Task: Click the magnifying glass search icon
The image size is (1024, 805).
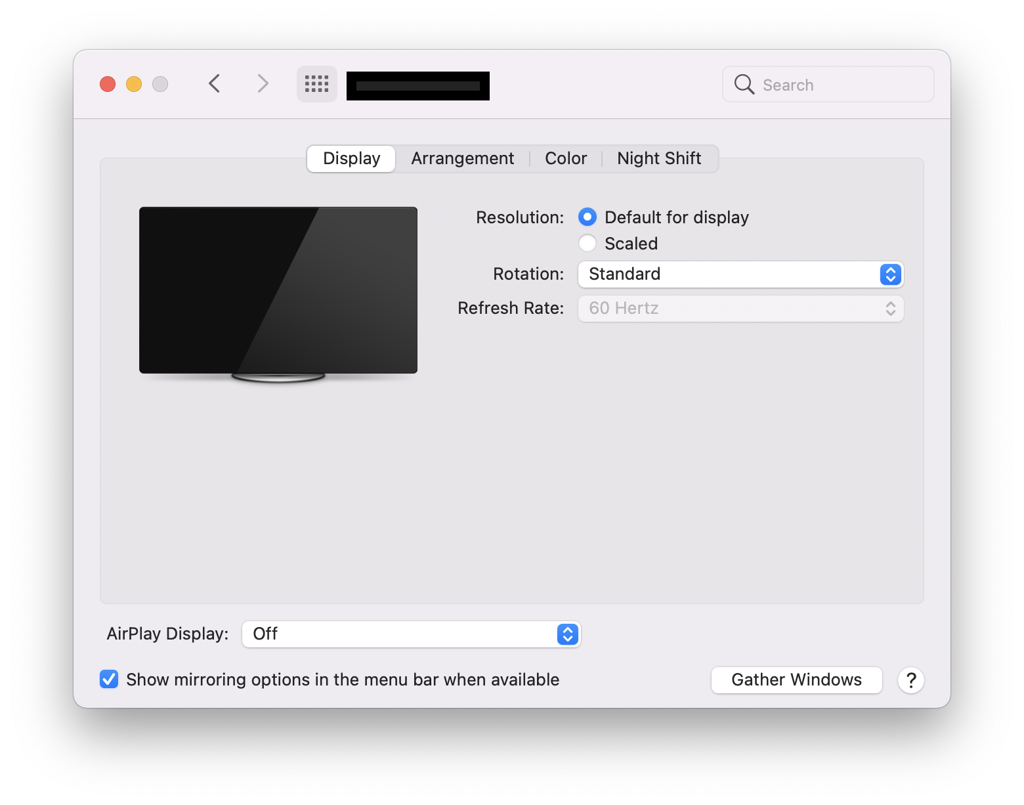Action: click(x=744, y=84)
